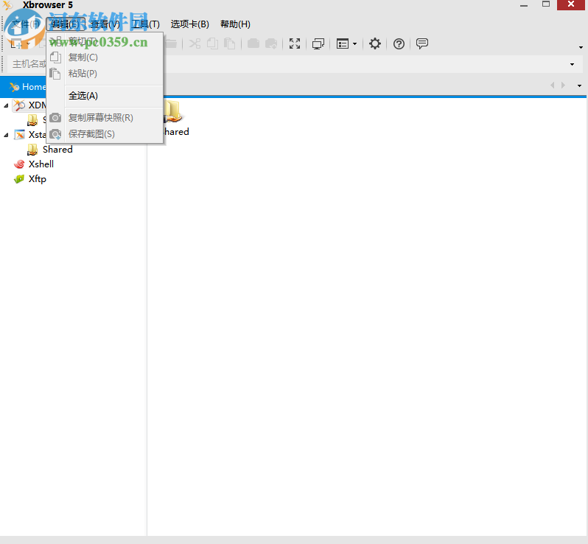Open view layout dropdown arrow
588x544 pixels.
(x=354, y=44)
